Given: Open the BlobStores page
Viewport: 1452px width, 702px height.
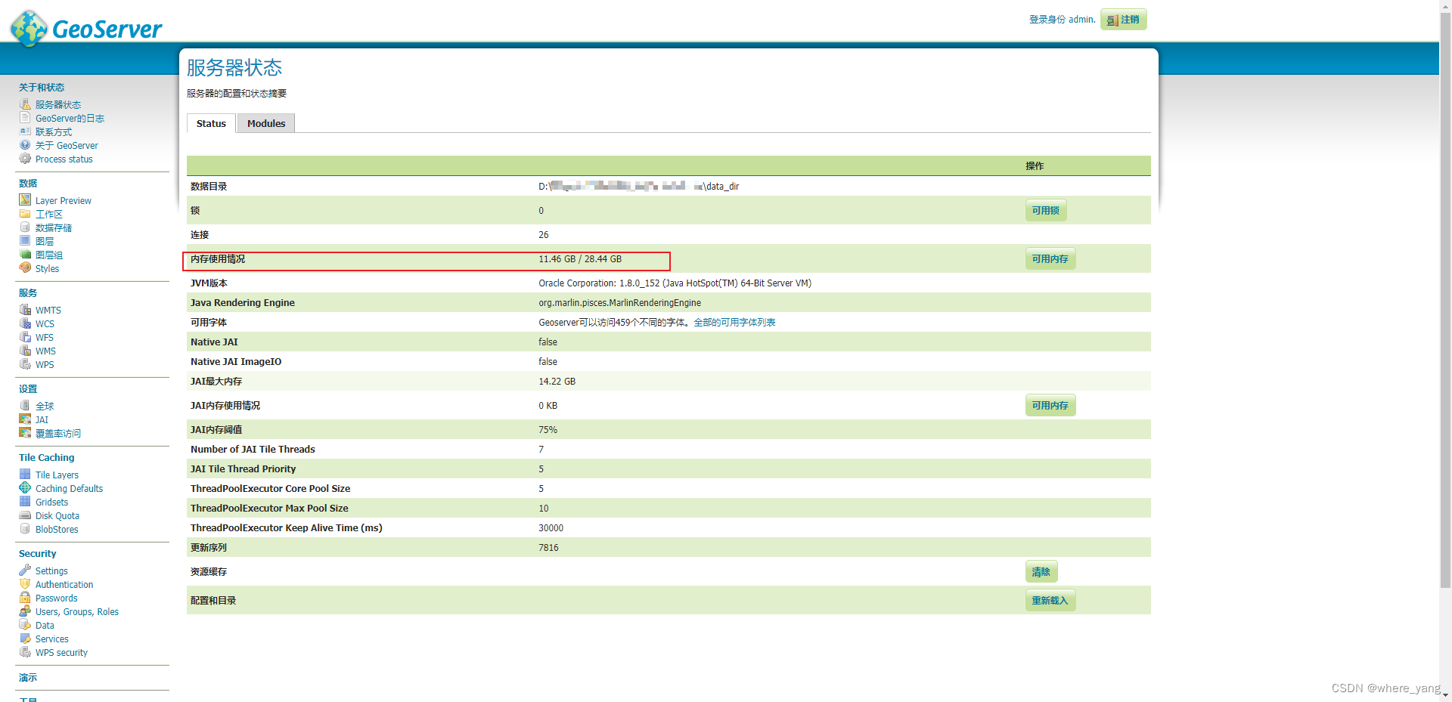Looking at the screenshot, I should (56, 529).
